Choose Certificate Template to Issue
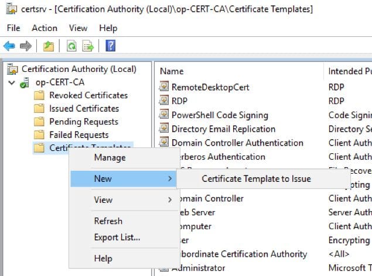The width and height of the screenshot is (372, 276). tap(256, 179)
